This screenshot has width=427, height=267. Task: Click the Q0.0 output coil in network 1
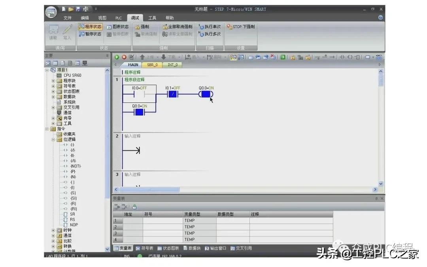point(206,94)
